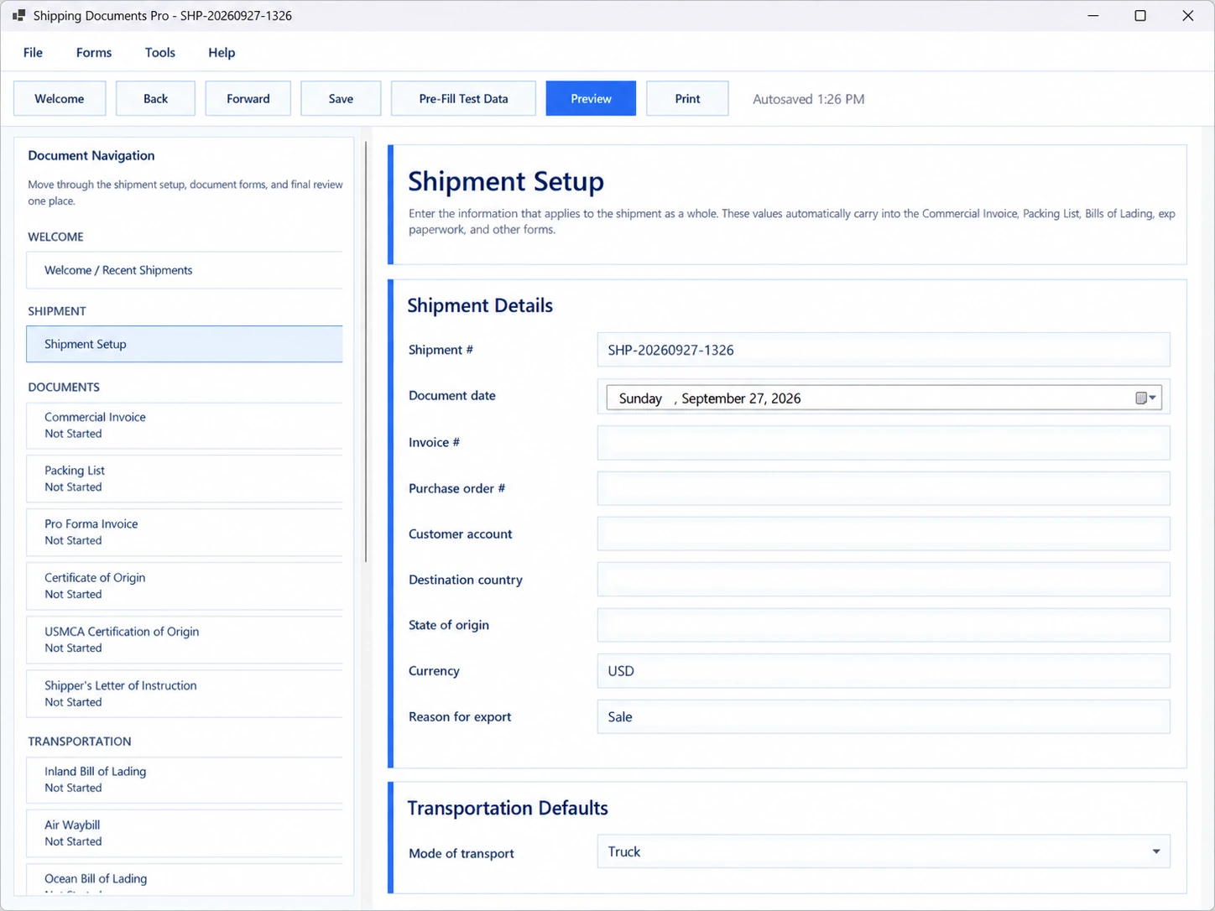Image resolution: width=1215 pixels, height=911 pixels.
Task: Click the Transportation Defaults section heading
Action: coord(508,808)
